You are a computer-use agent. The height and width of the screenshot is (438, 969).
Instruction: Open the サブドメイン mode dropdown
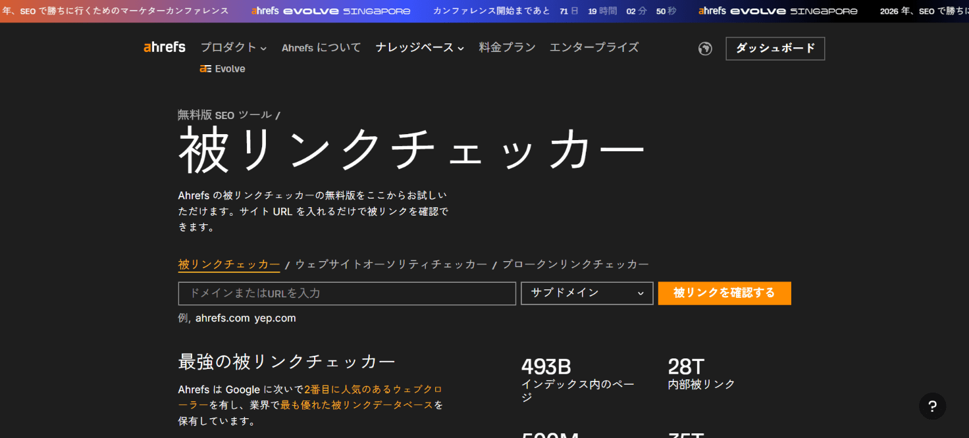coord(587,293)
